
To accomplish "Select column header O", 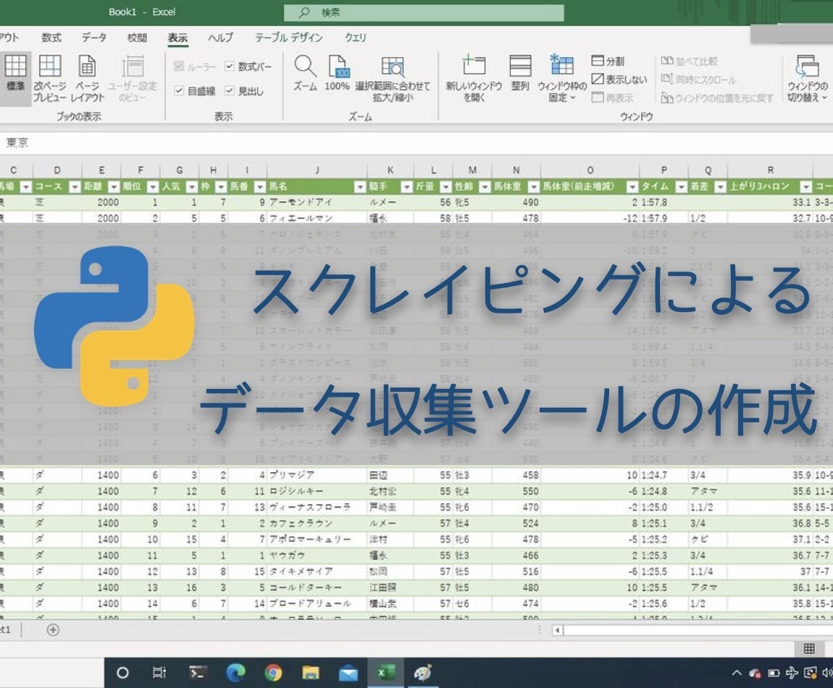I will coord(590,170).
